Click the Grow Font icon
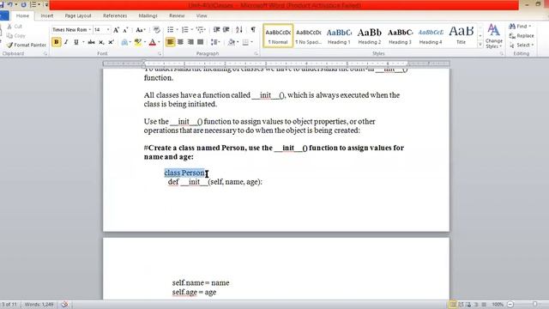Viewport: 549px width, 309px height. [x=116, y=30]
